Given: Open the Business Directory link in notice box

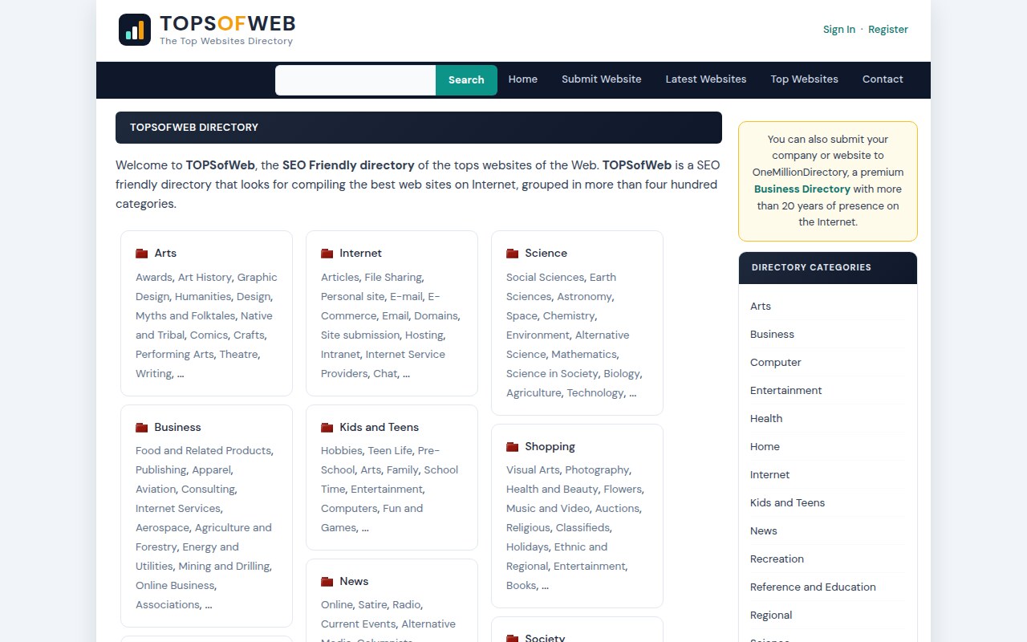Looking at the screenshot, I should point(802,189).
